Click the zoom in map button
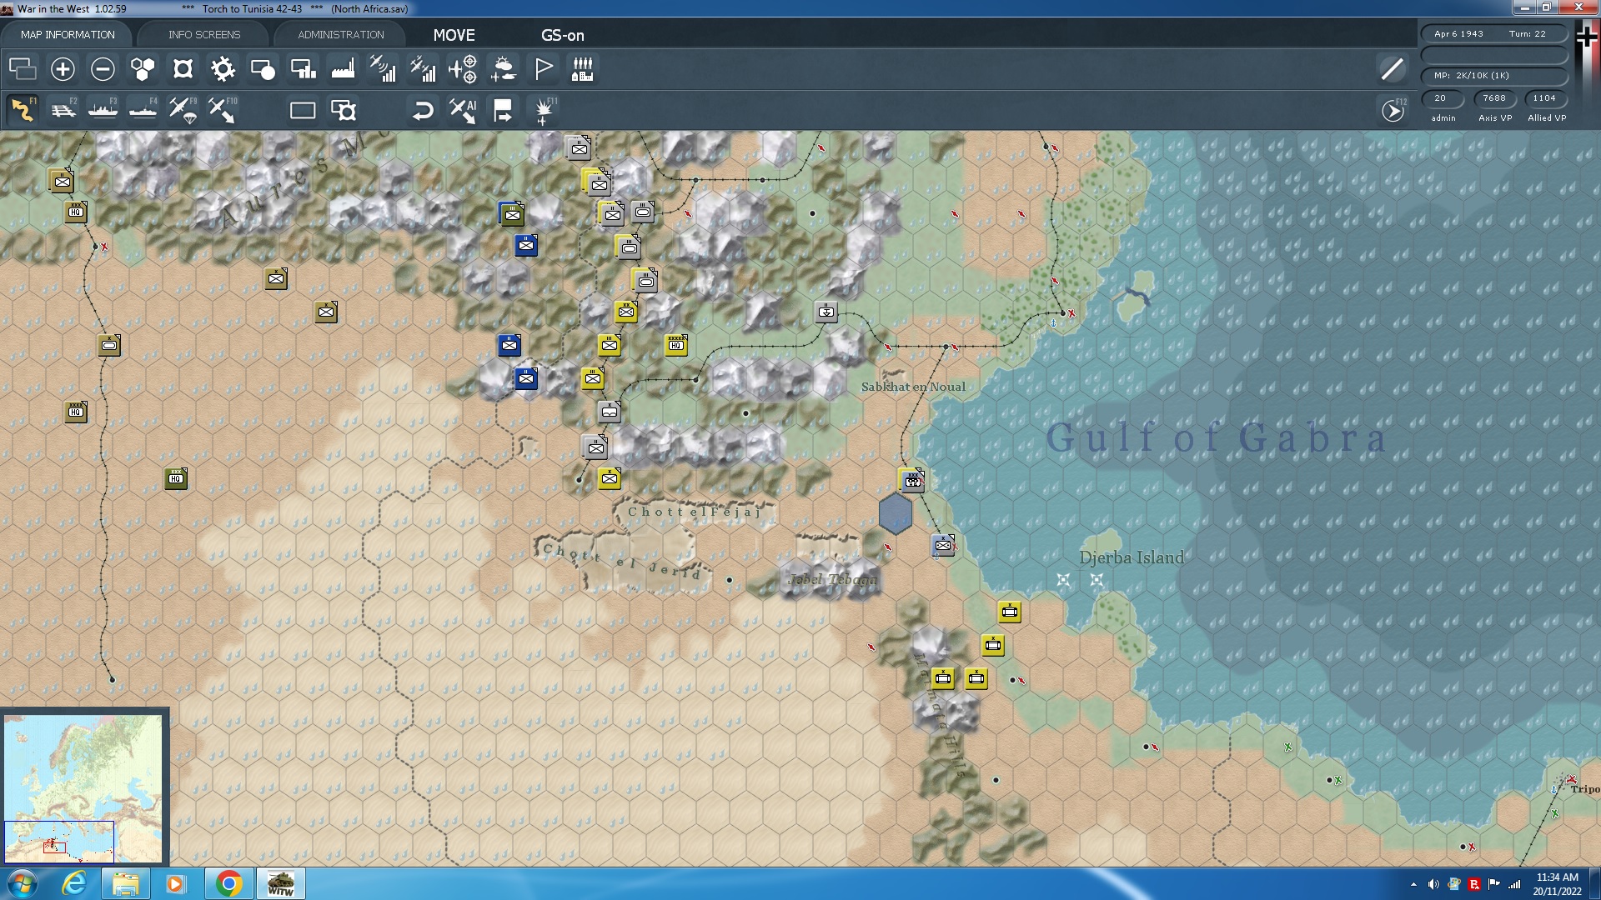Viewport: 1601px width, 900px height. coord(63,69)
